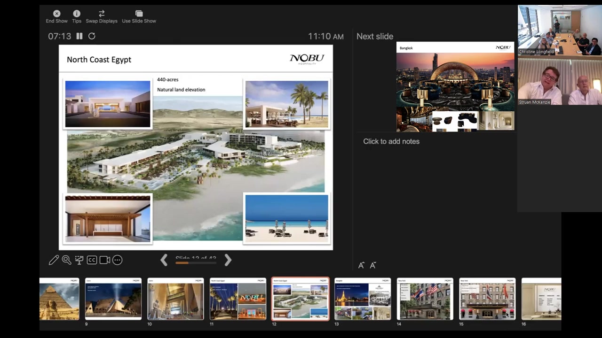Select slide 13 Bangkok thumbnail
This screenshot has height=338, width=602.
(x=363, y=299)
